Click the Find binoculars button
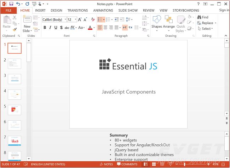Image resolution: width=230 pixels, height=168 pixels. 203,17
